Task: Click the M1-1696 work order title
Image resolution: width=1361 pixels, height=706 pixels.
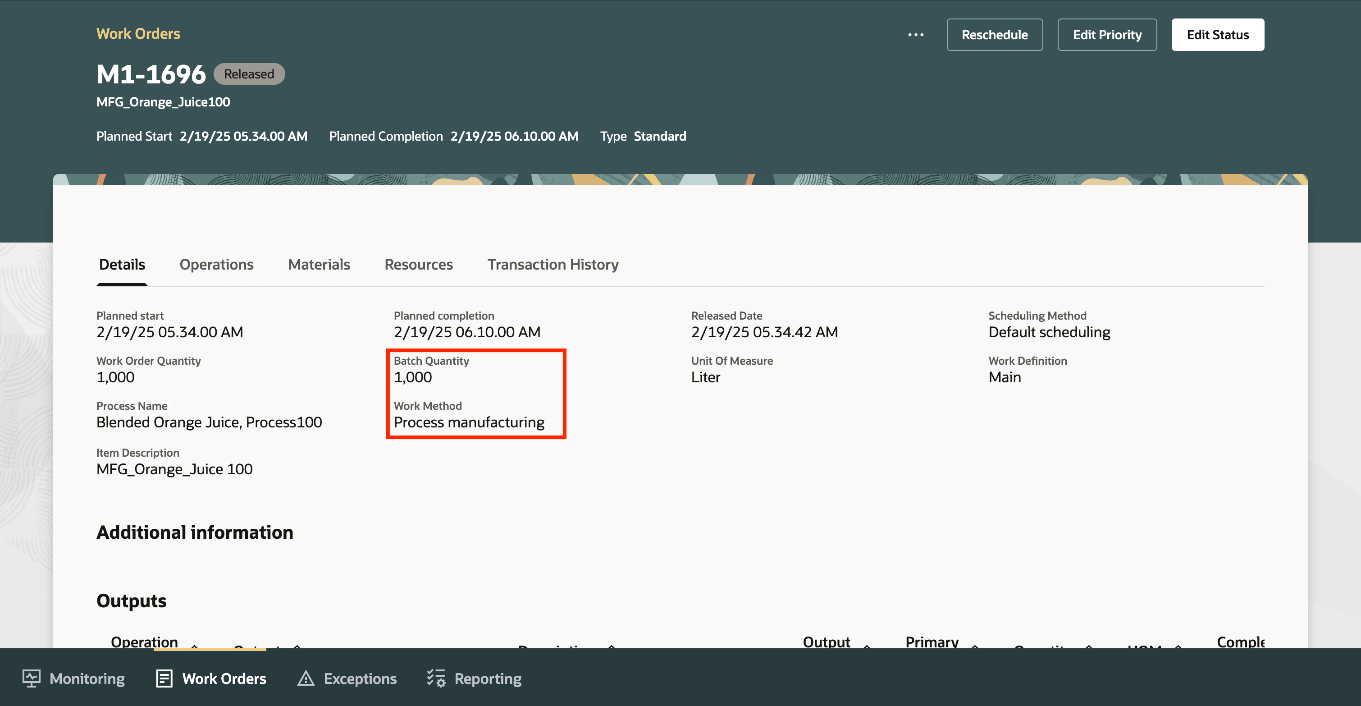Action: [x=151, y=74]
